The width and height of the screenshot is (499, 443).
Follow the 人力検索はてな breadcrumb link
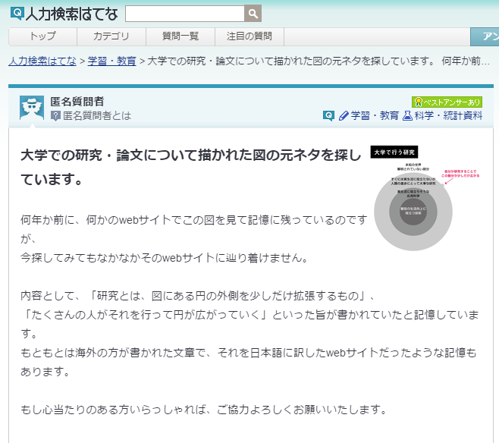42,61
